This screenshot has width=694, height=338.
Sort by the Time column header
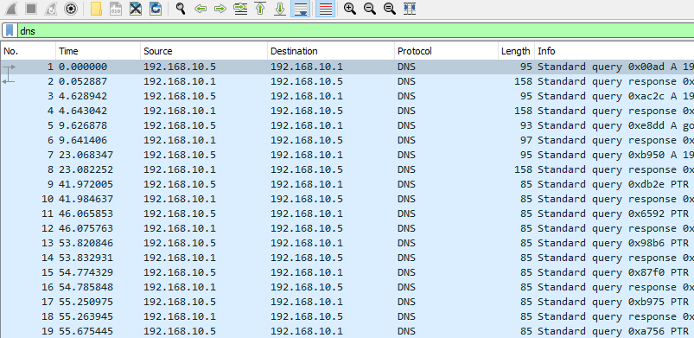[x=98, y=51]
